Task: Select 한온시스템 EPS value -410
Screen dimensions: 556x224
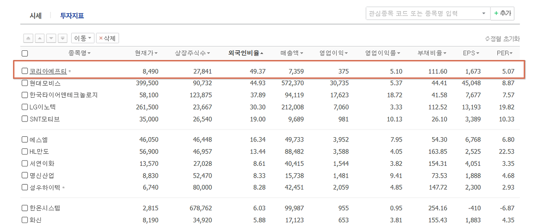Action: click(474, 208)
